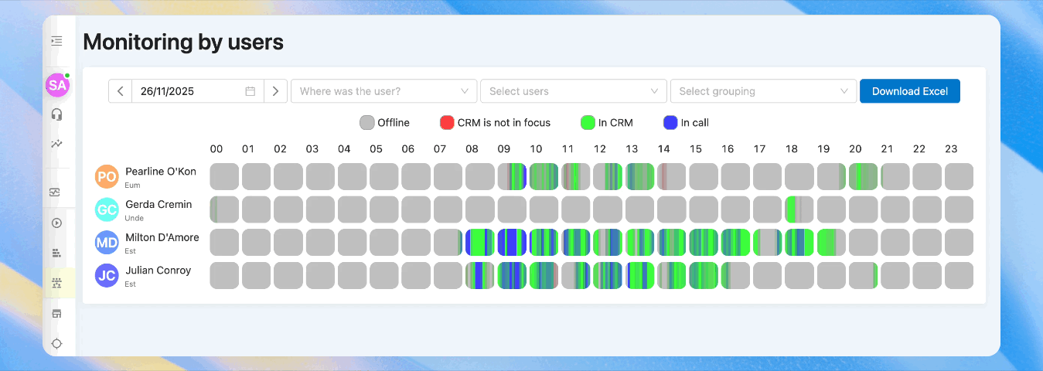This screenshot has width=1043, height=371.
Task: Go to next day with right arrow
Action: (x=276, y=91)
